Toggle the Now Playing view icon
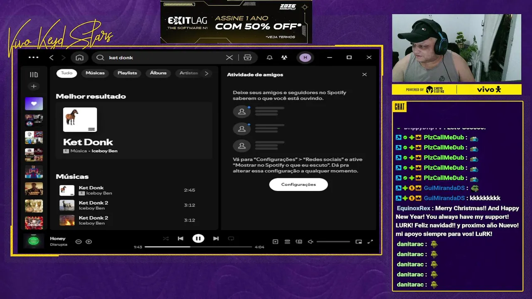Viewport: 532px width, 299px height. (x=275, y=242)
